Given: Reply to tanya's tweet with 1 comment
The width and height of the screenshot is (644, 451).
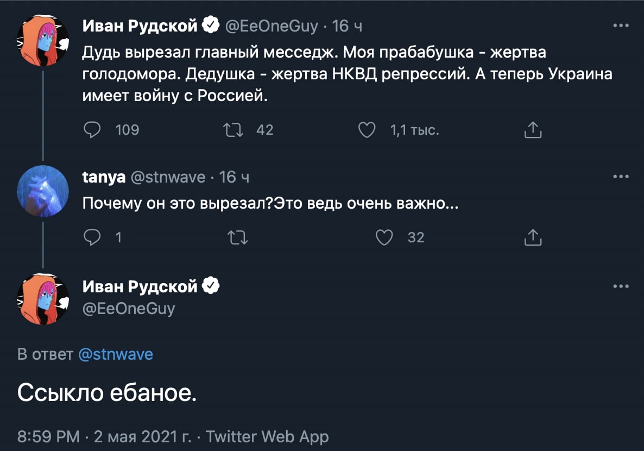Looking at the screenshot, I should coord(92,237).
